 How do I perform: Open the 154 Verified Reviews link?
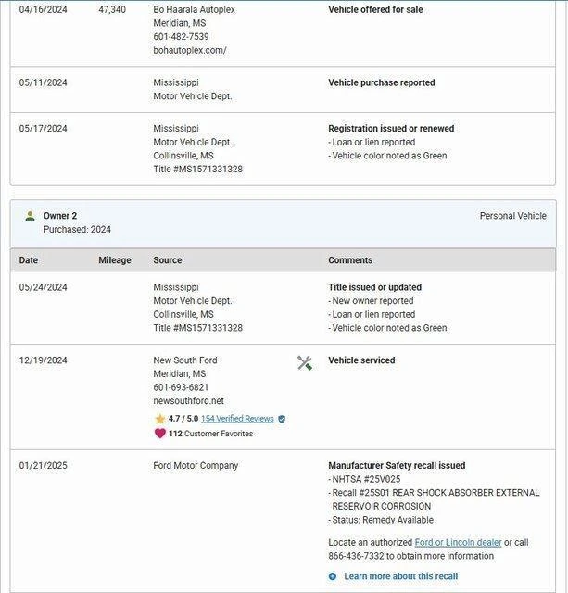237,419
